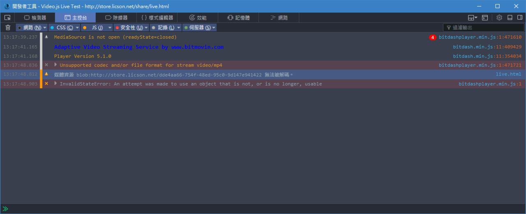Viewport: 526px width, 214px height.
Task: Expand the Unsupported codec error message
Action: point(56,65)
